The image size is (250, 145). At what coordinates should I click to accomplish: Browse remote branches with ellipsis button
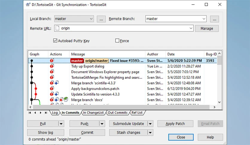click(x=214, y=19)
